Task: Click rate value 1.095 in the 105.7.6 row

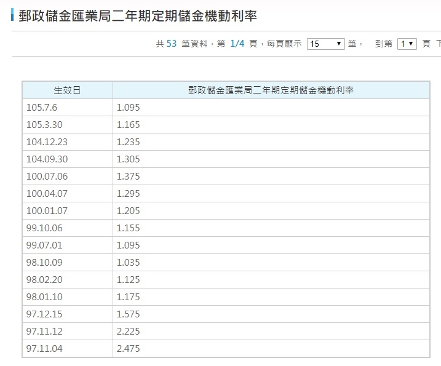Action: point(129,108)
